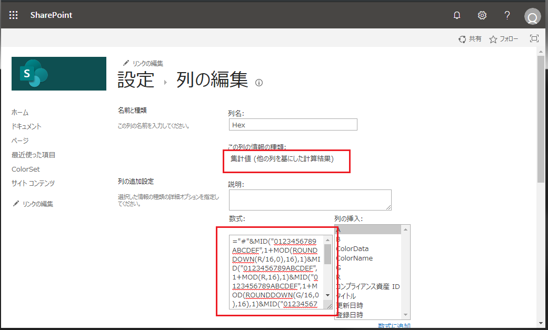The width and height of the screenshot is (548, 330).
Task: Open ColorSet in the left navigation
Action: tap(25, 169)
